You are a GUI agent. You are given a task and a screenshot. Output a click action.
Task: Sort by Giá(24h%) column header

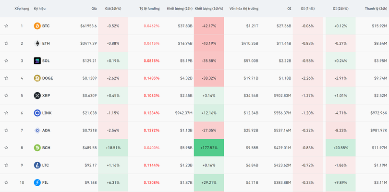(113, 9)
